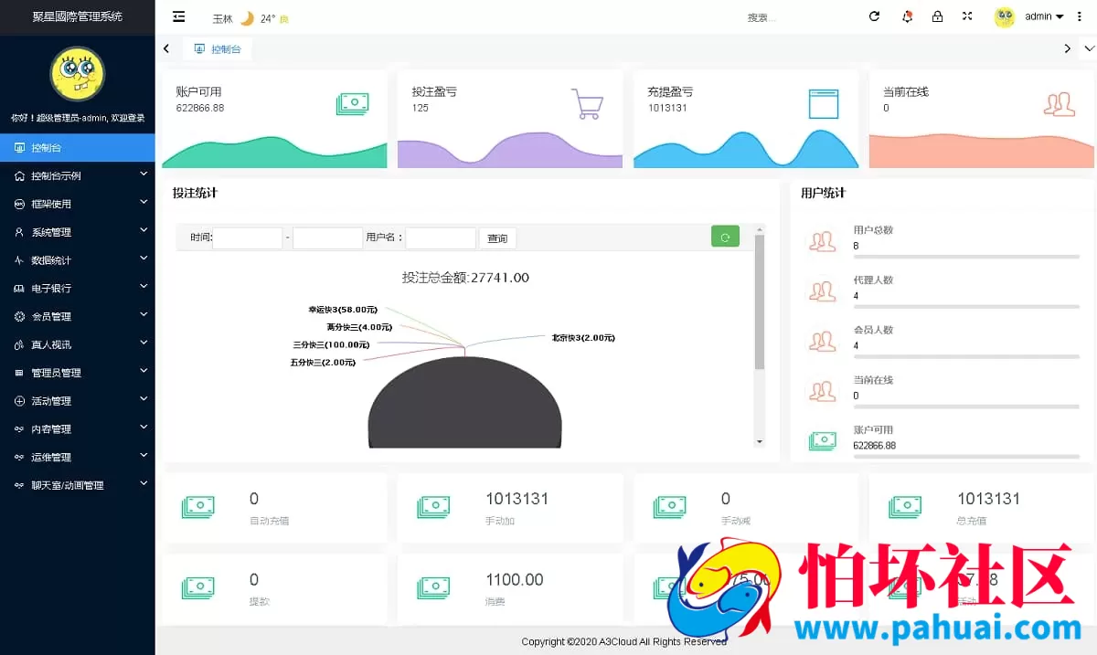Screen dimensions: 1097x655
Task: Open the admin user dropdown
Action: pyautogui.click(x=1040, y=17)
